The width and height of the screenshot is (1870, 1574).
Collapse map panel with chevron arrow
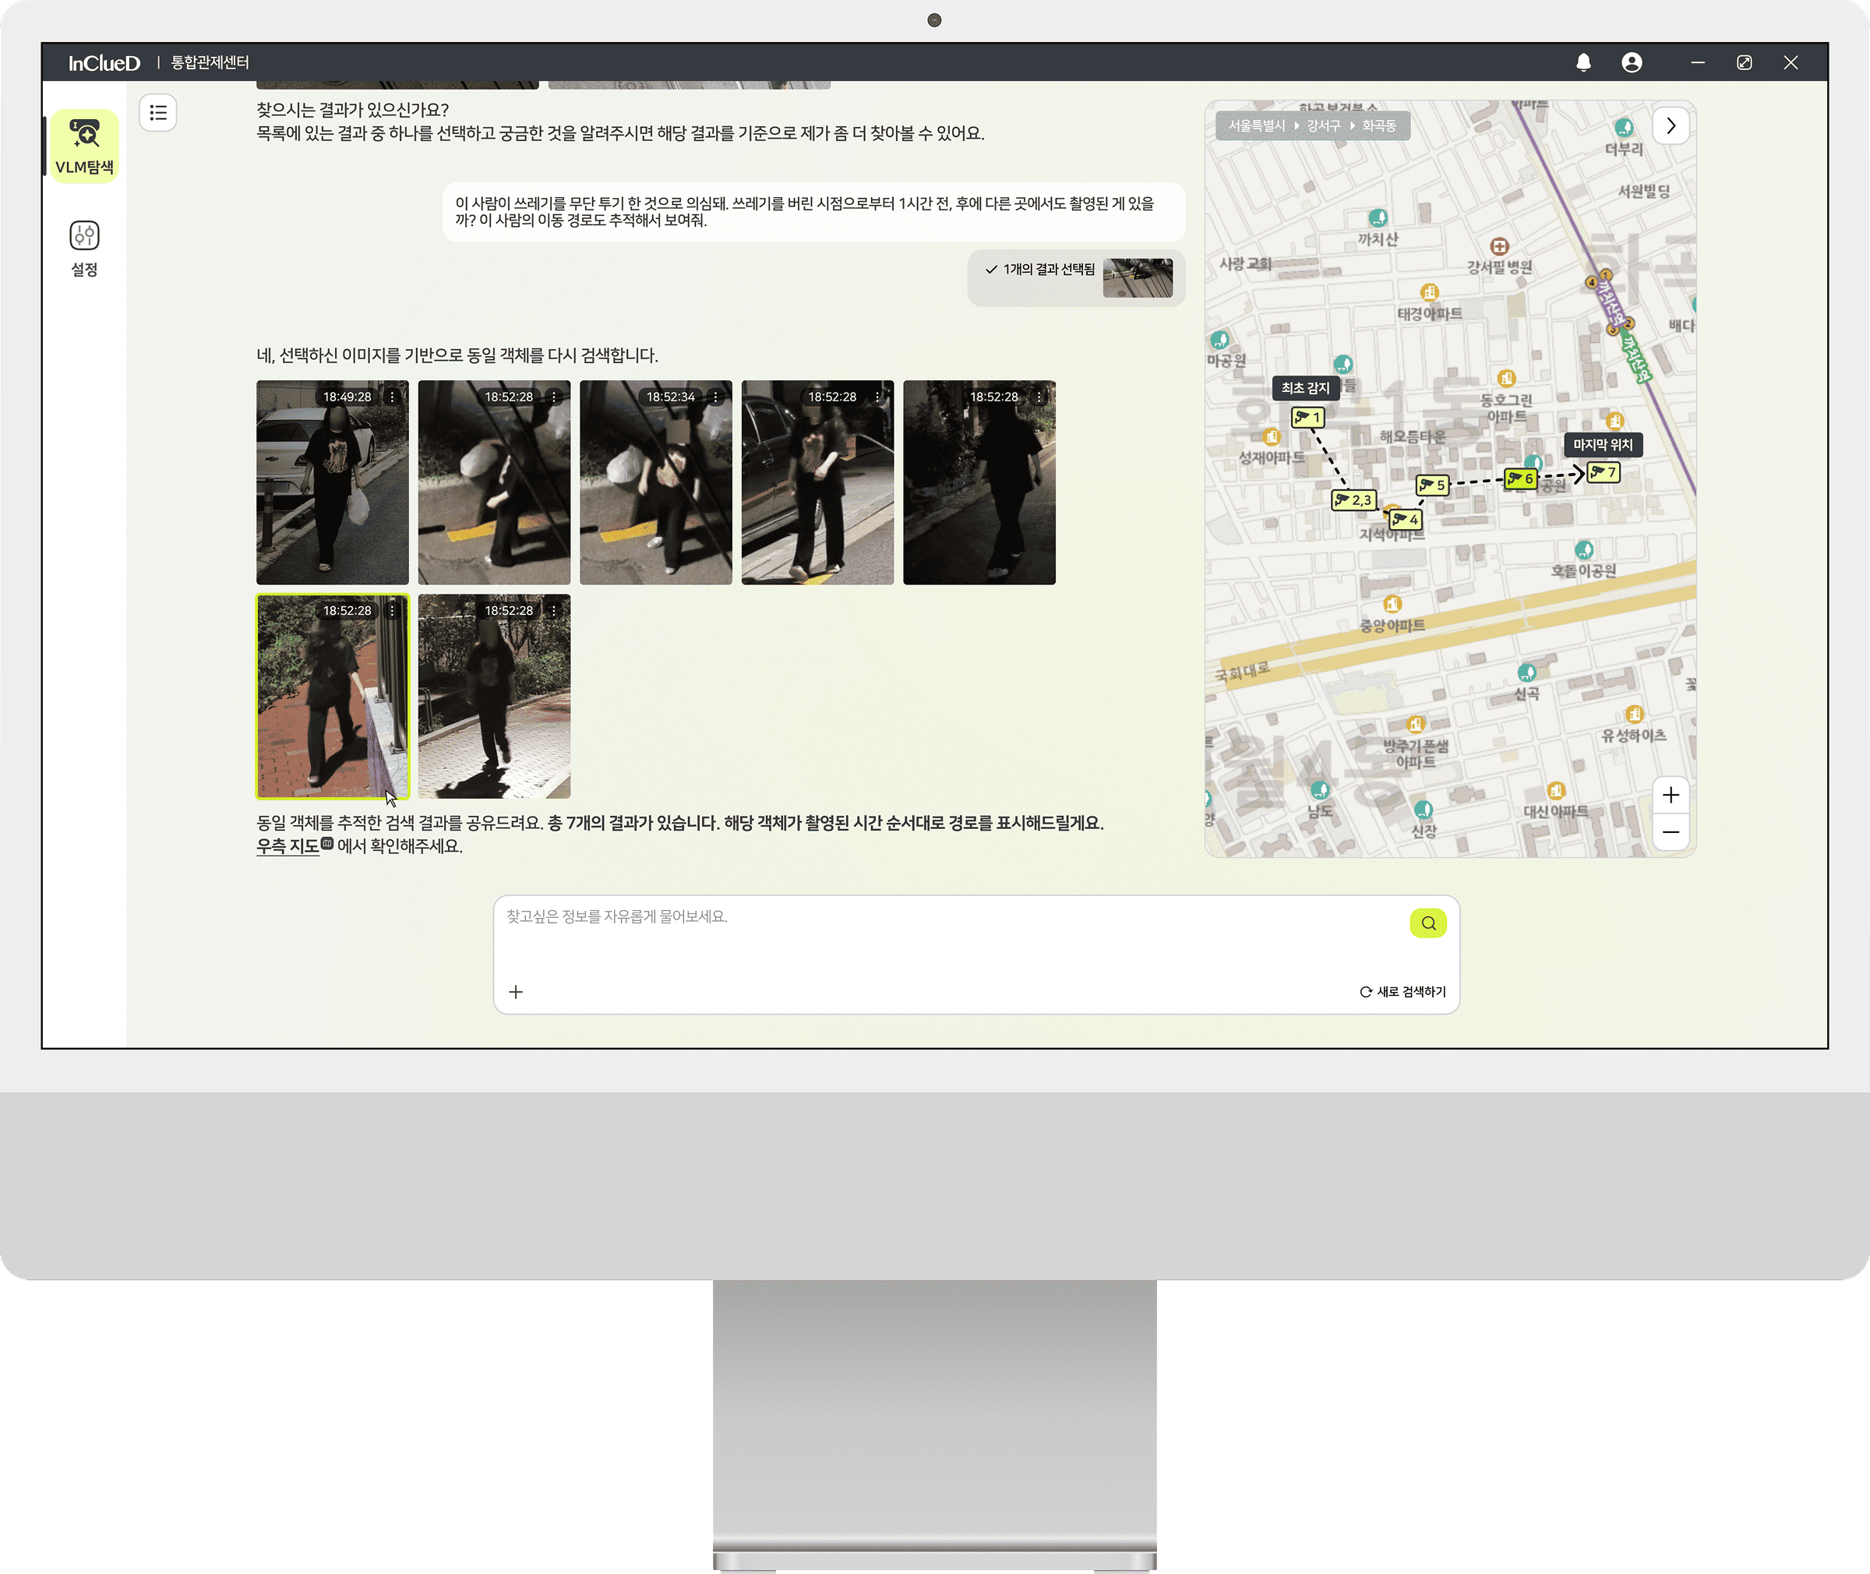pos(1671,125)
